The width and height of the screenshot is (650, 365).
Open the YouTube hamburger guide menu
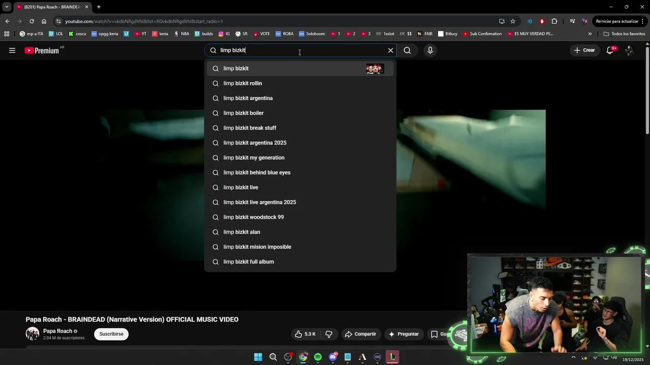pyautogui.click(x=12, y=50)
